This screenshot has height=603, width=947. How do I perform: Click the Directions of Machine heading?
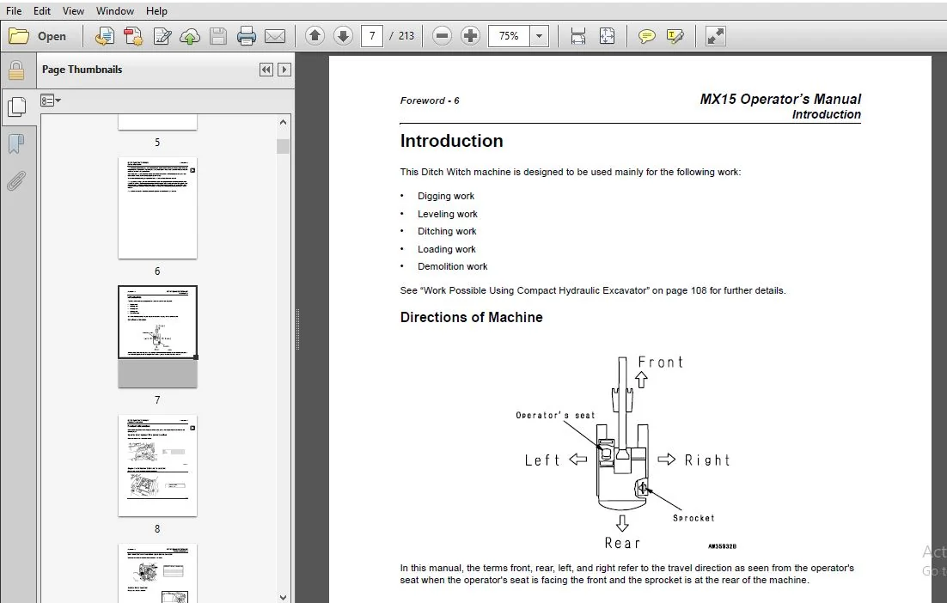[471, 318]
